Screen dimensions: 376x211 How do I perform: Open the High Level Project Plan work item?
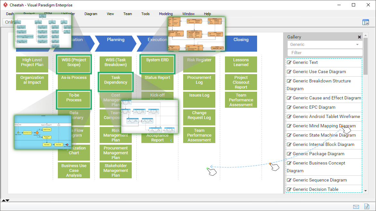coord(32,64)
